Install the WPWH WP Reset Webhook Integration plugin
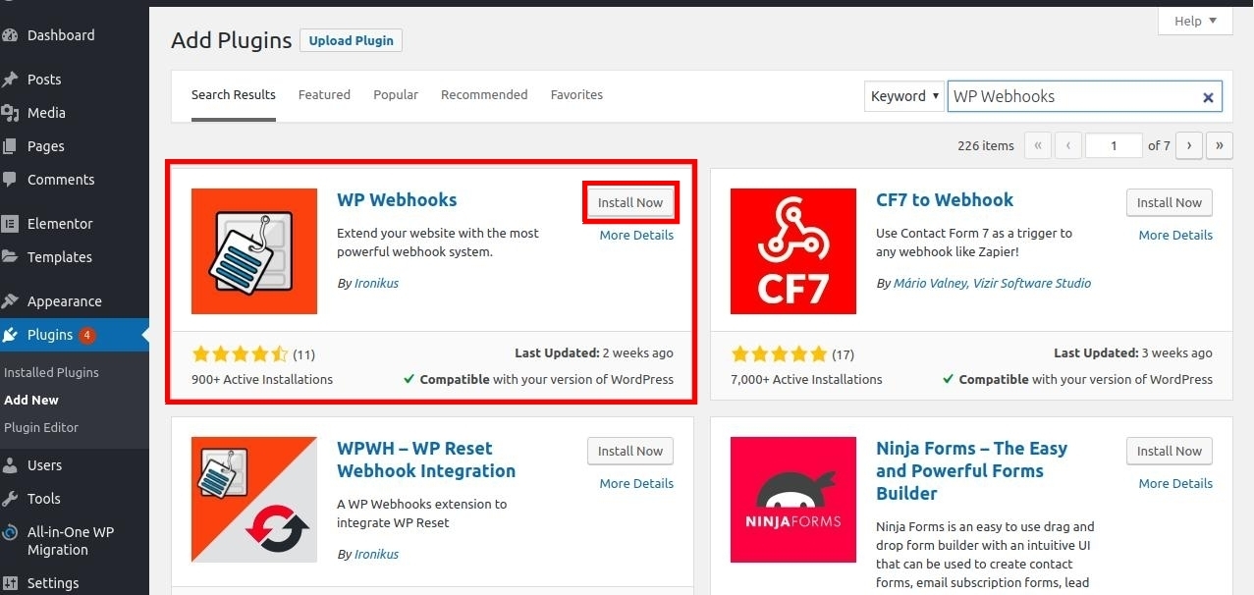The image size is (1254, 595). pos(630,451)
